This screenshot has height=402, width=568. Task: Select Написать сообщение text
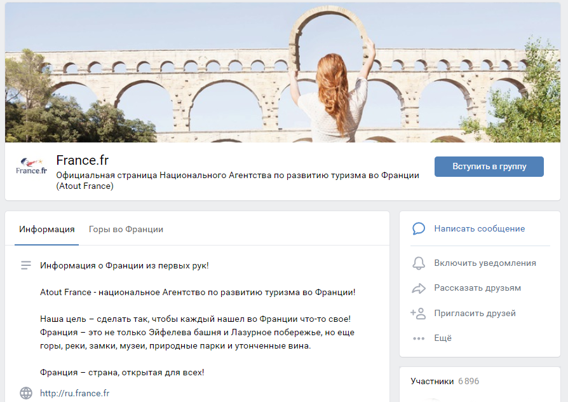pos(479,228)
